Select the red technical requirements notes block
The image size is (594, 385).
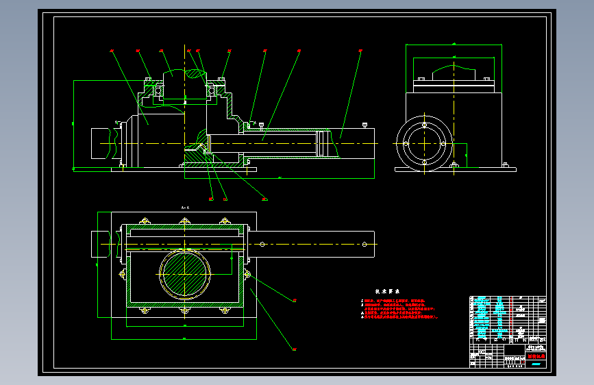399,309
